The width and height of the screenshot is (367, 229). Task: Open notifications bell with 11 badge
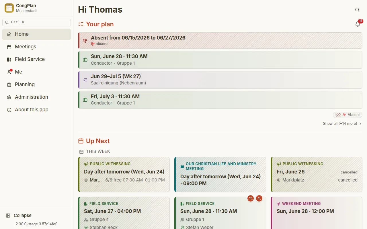click(358, 24)
